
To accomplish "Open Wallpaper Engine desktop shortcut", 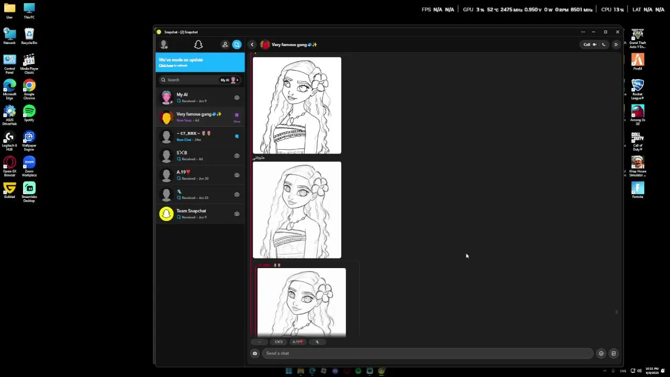I will point(29,141).
